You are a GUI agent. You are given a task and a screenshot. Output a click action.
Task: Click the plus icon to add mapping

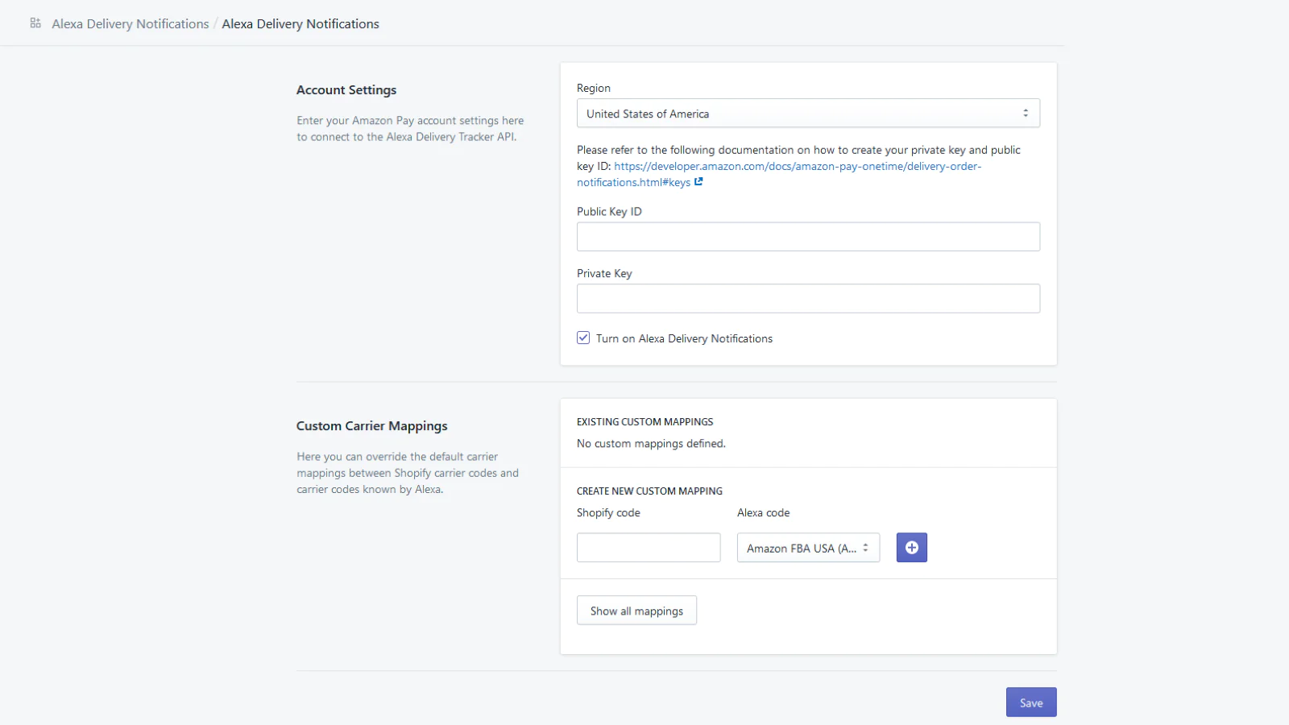(911, 548)
